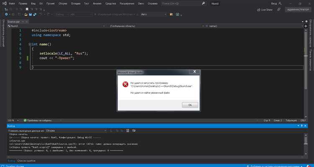
Task: Click the local Windows debugger start button
Action: [114, 14]
